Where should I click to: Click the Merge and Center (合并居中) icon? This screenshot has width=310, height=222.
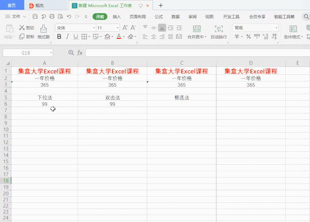[197, 29]
